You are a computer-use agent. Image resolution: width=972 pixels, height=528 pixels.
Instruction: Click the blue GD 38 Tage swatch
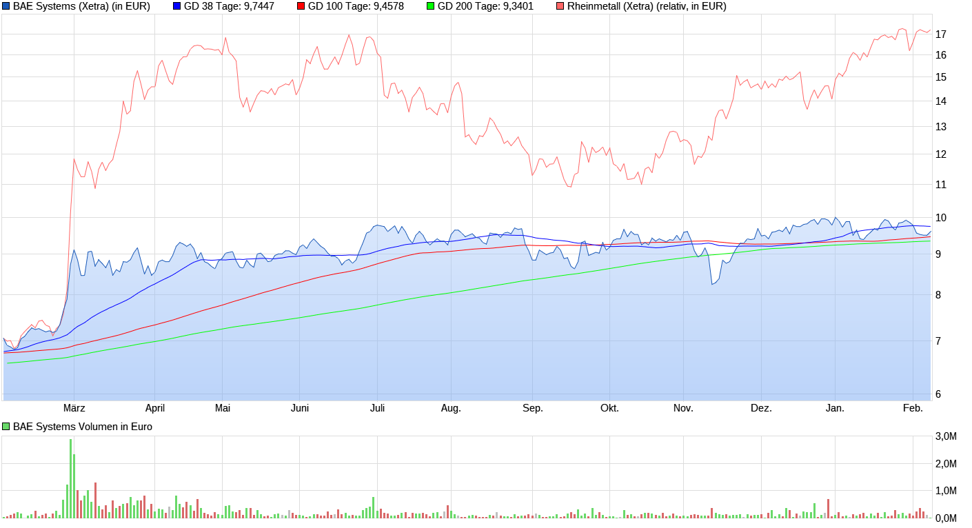176,6
